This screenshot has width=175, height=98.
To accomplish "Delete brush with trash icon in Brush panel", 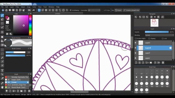I will tap(29, 91).
